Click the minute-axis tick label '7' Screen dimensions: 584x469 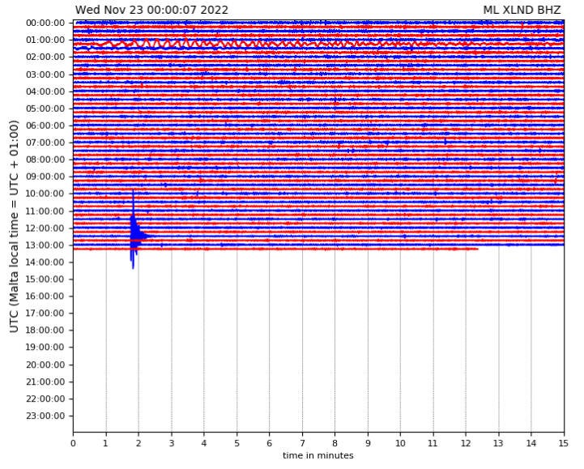click(x=302, y=443)
